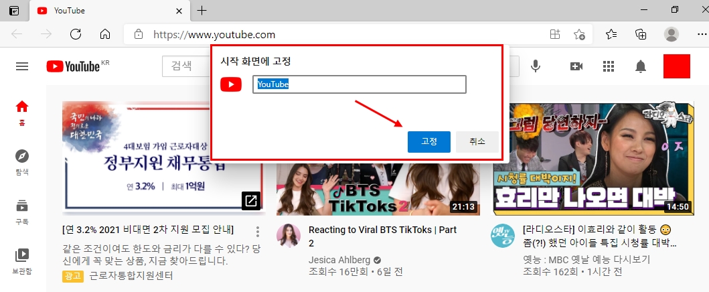Viewport: 709px width, 292px height.
Task: Click the 조회수 16만회 • 6일 전 text
Action: point(356,272)
